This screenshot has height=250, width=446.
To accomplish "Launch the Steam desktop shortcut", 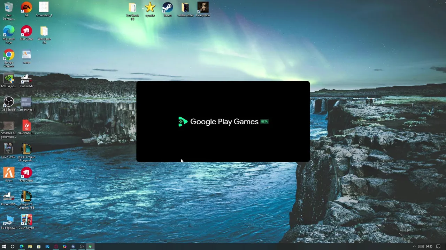I will (x=168, y=9).
